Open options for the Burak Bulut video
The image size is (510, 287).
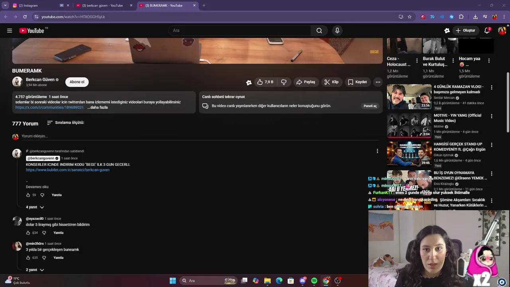click(453, 61)
